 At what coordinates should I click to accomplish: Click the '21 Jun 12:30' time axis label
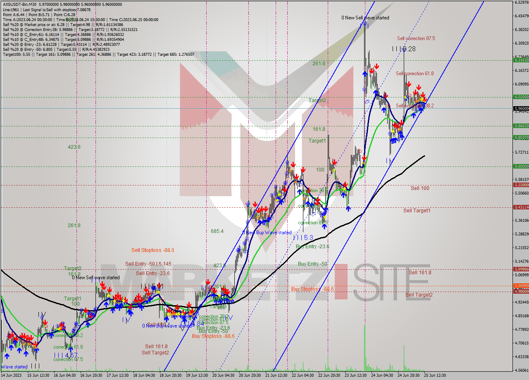(x=276, y=375)
